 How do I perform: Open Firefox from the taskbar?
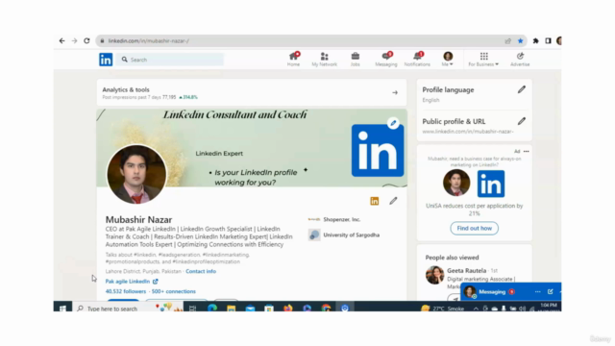pos(288,309)
